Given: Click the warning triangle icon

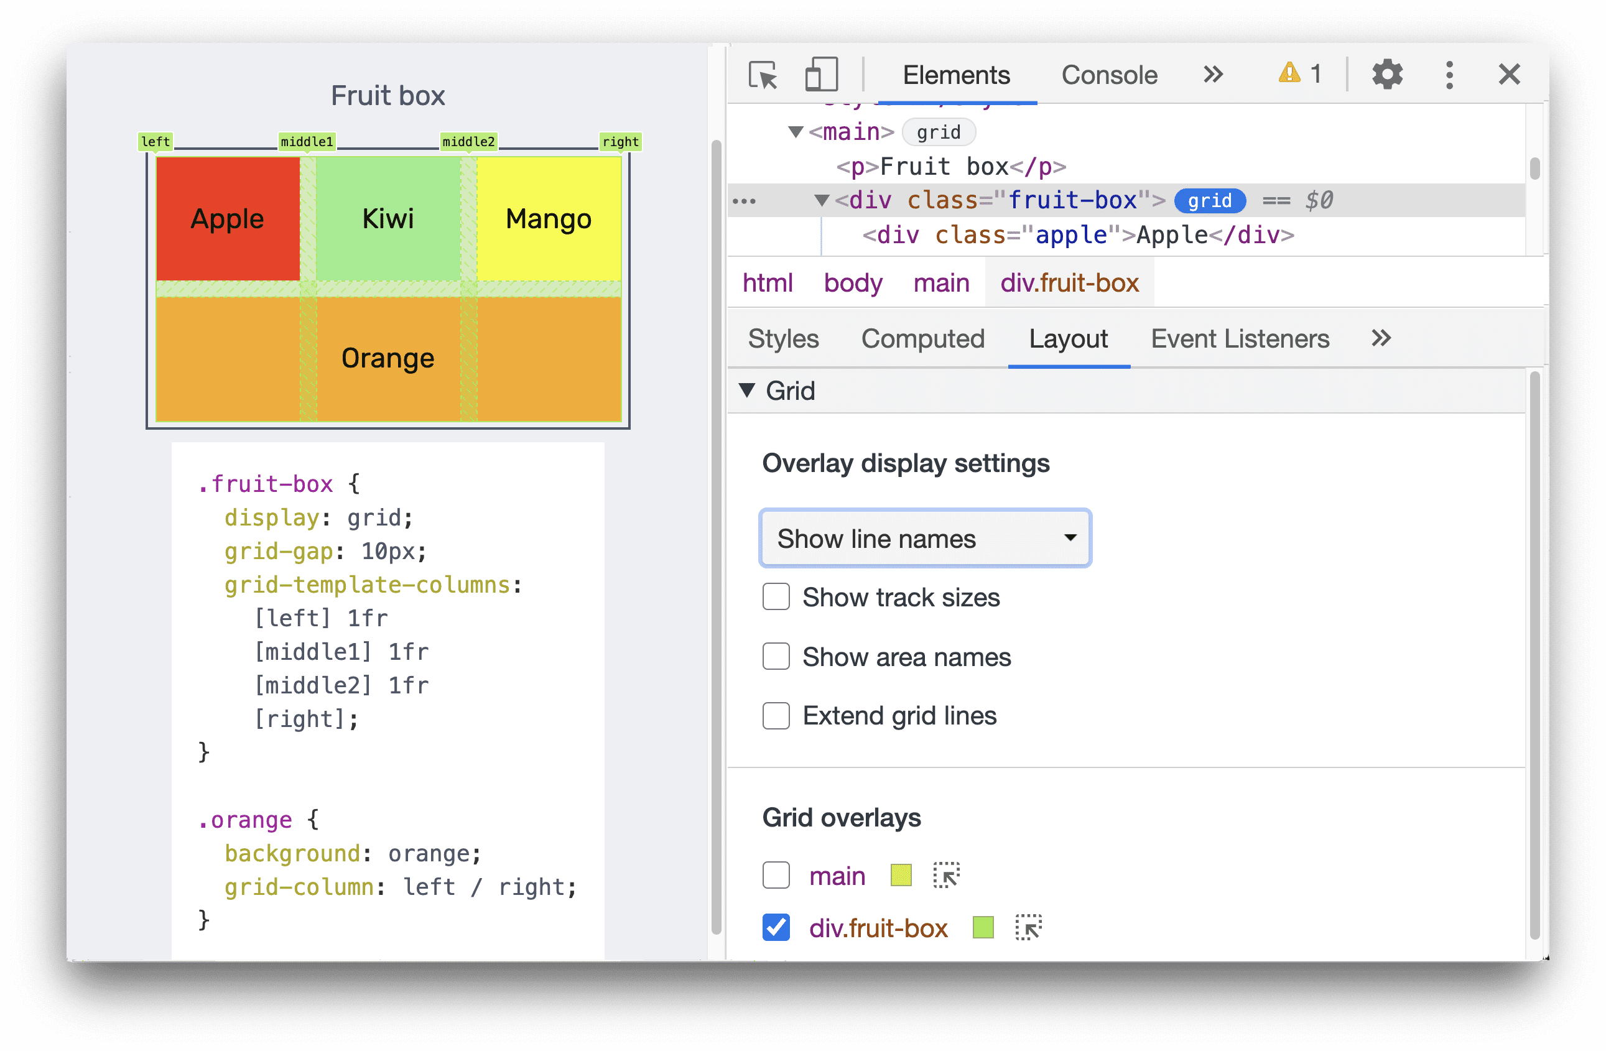Looking at the screenshot, I should [x=1289, y=73].
